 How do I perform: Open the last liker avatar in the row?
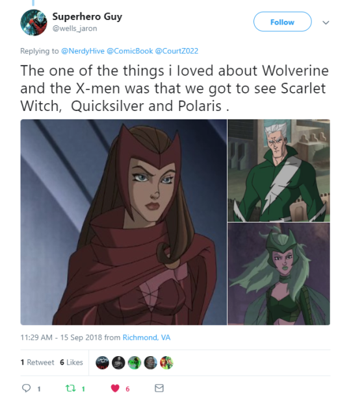tap(166, 363)
